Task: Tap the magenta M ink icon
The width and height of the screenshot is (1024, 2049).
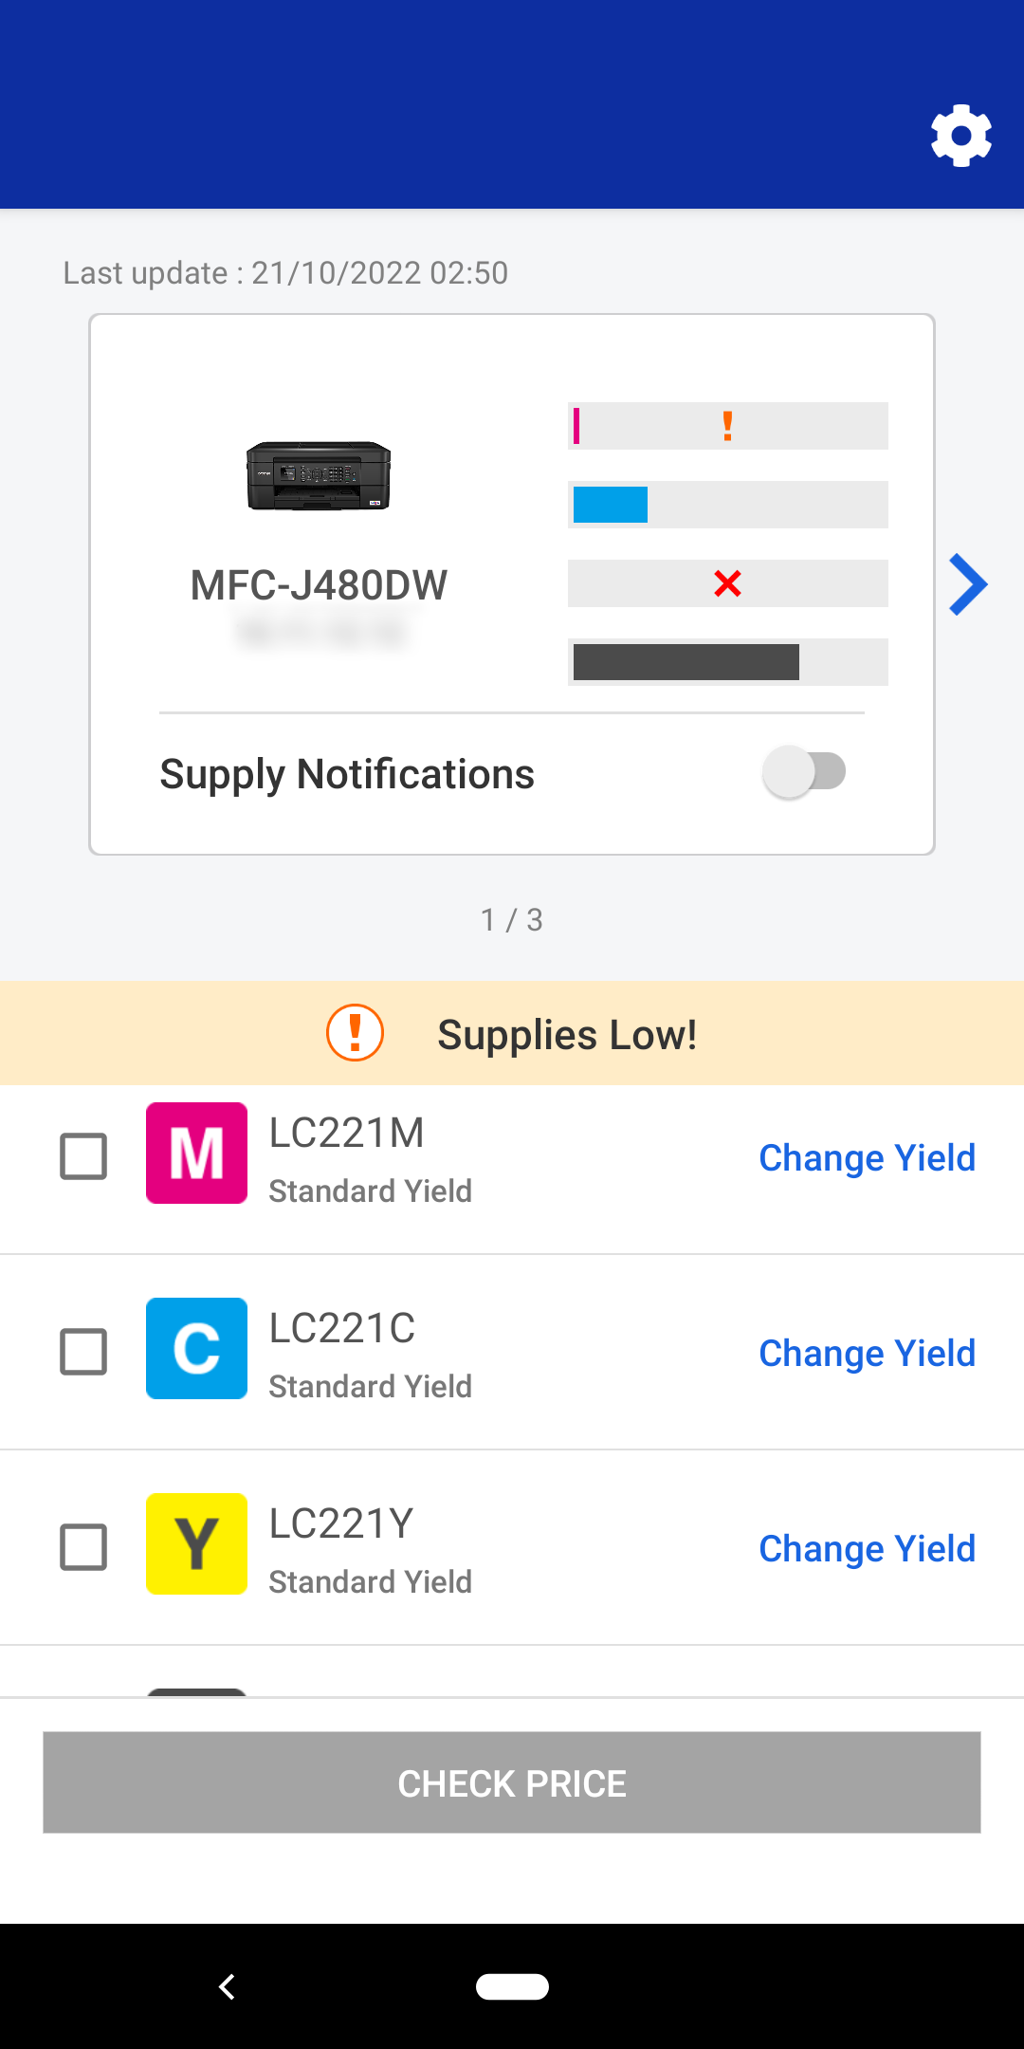Action: 196,1154
